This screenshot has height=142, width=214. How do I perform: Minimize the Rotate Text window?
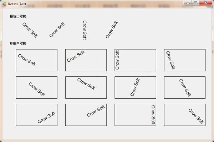188,3
